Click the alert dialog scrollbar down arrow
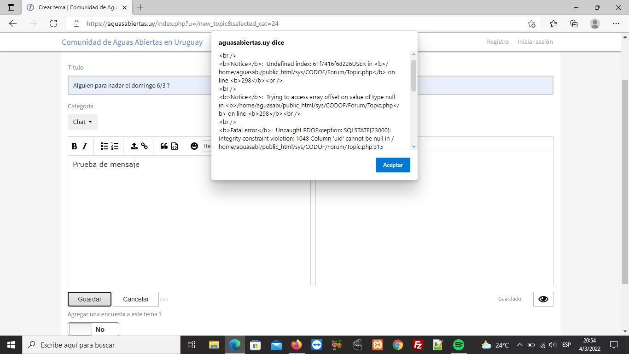629x354 pixels. pos(414,146)
